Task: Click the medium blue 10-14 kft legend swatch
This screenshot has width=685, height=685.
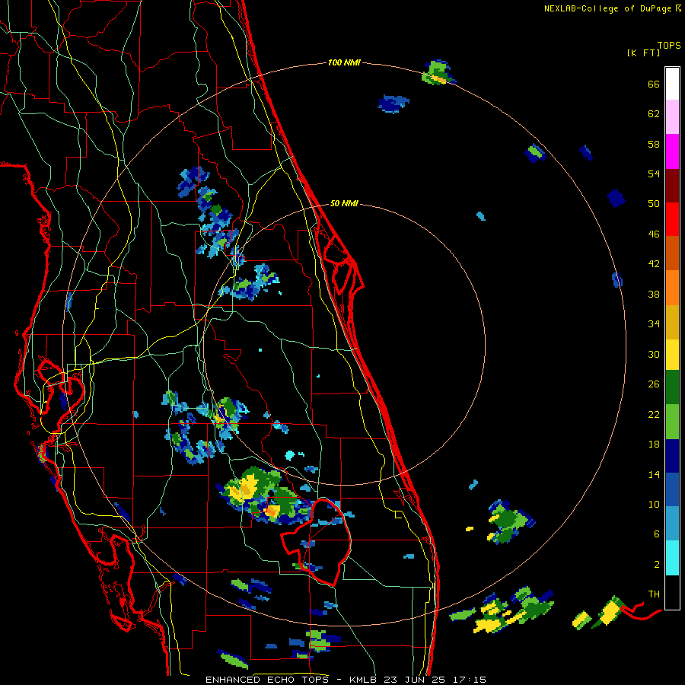Action: pyautogui.click(x=672, y=489)
